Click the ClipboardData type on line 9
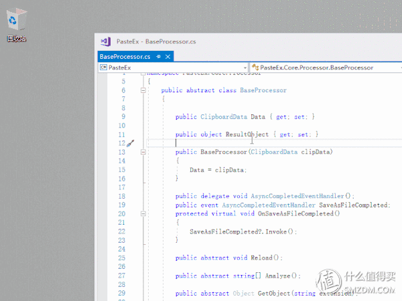Screen dimensions: 402x301 224,117
